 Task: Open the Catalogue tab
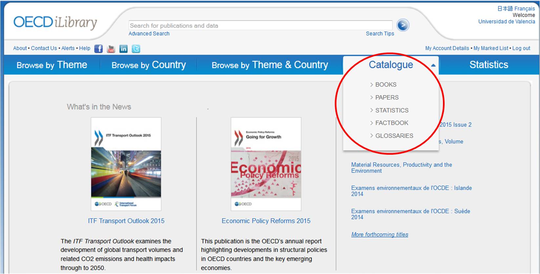click(x=391, y=65)
